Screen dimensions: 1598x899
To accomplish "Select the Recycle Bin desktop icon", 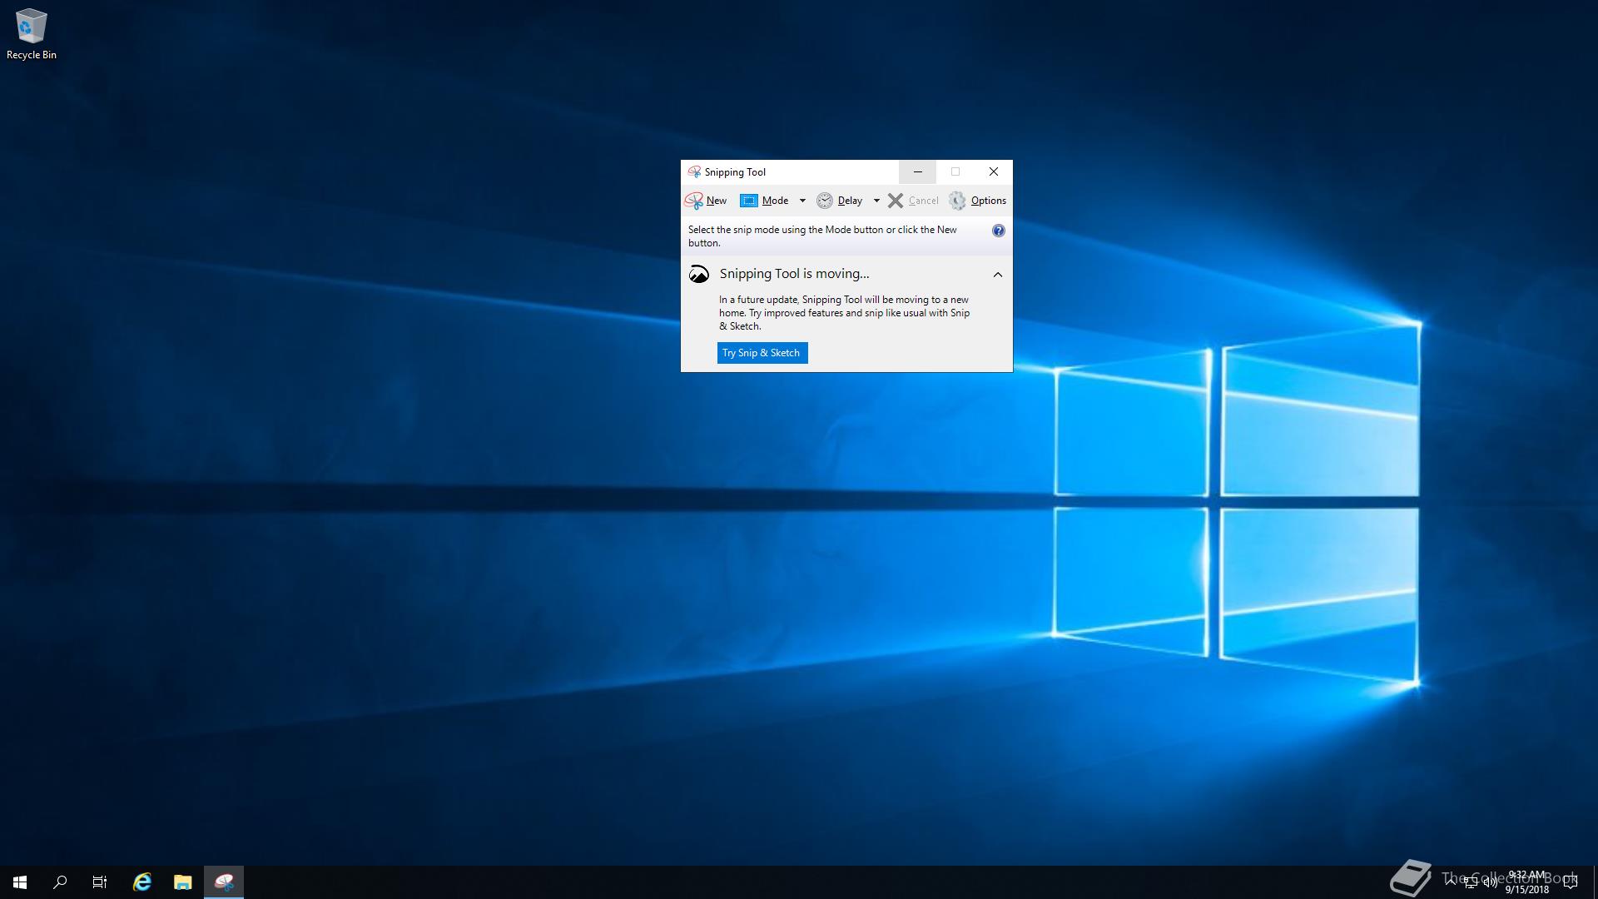I will pyautogui.click(x=32, y=34).
